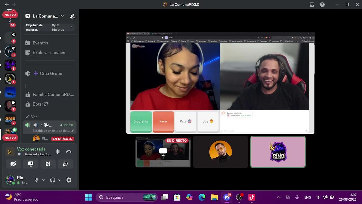The image size is (362, 204).
Task: Open the taskbar microphone tray icon
Action: pos(297,197)
